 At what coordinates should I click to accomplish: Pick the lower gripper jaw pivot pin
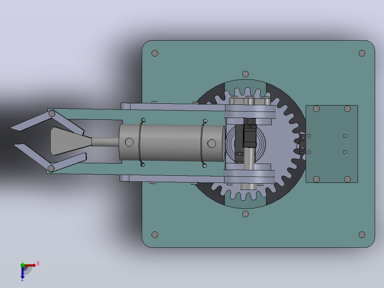(x=51, y=168)
